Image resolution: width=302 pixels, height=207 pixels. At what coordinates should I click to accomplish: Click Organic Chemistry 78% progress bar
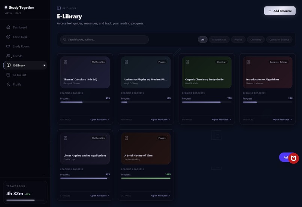[x=207, y=102]
